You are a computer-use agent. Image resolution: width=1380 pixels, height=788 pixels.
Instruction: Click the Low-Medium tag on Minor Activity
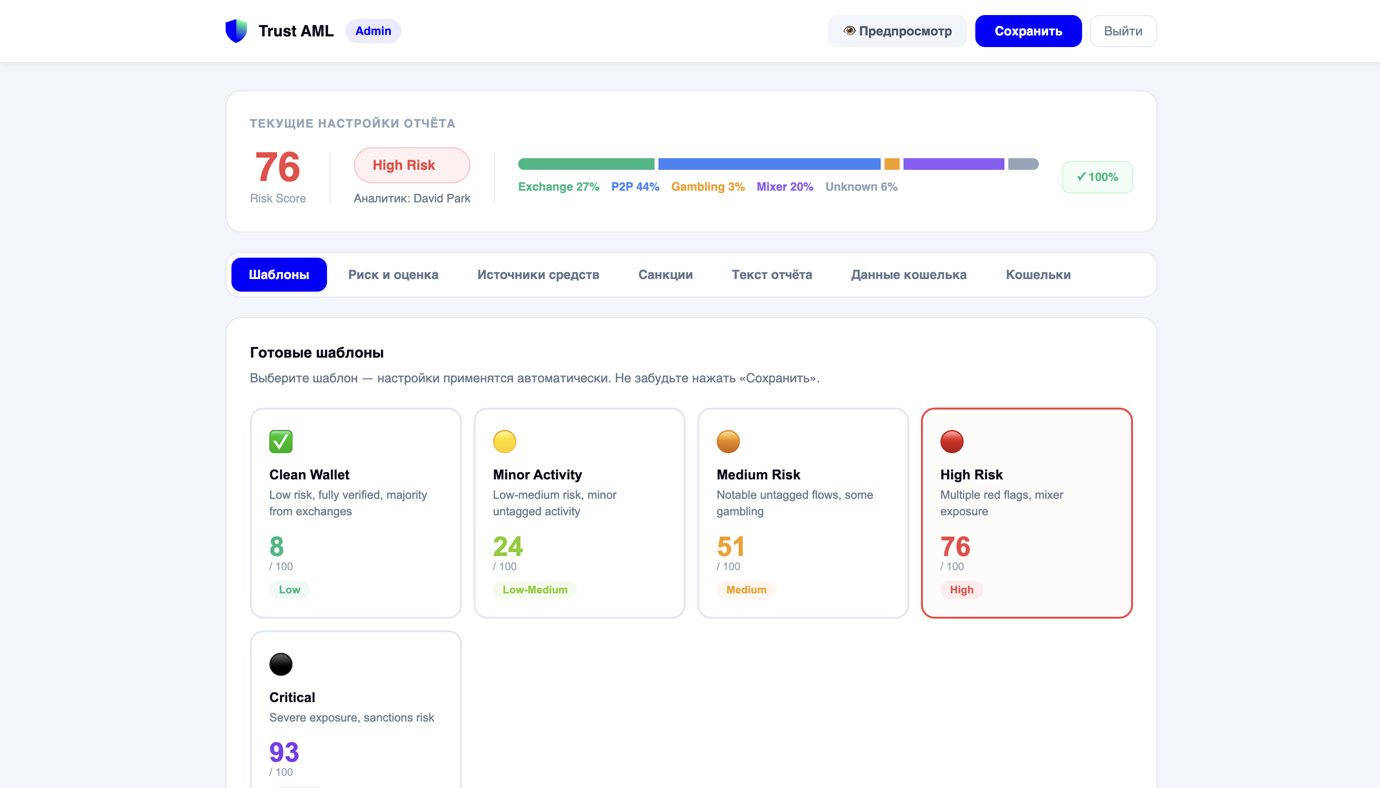tap(535, 590)
